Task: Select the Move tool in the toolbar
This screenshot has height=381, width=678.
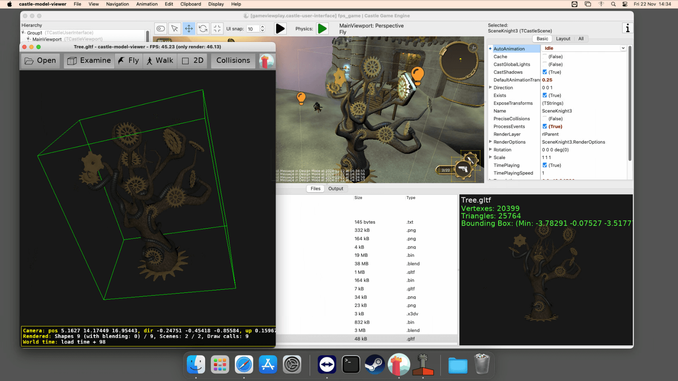Action: tap(189, 28)
